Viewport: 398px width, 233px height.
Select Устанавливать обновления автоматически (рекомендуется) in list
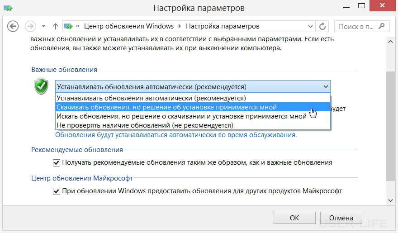coord(193,98)
